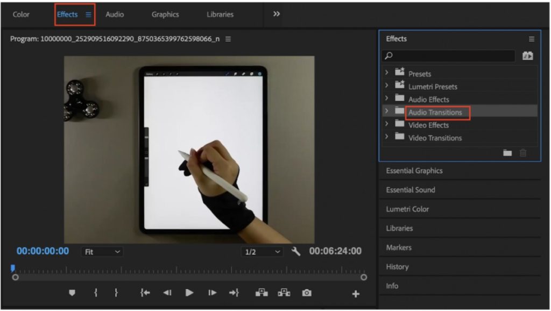Click the Extract icon in transport controls
The height and width of the screenshot is (311, 551).
coord(285,293)
